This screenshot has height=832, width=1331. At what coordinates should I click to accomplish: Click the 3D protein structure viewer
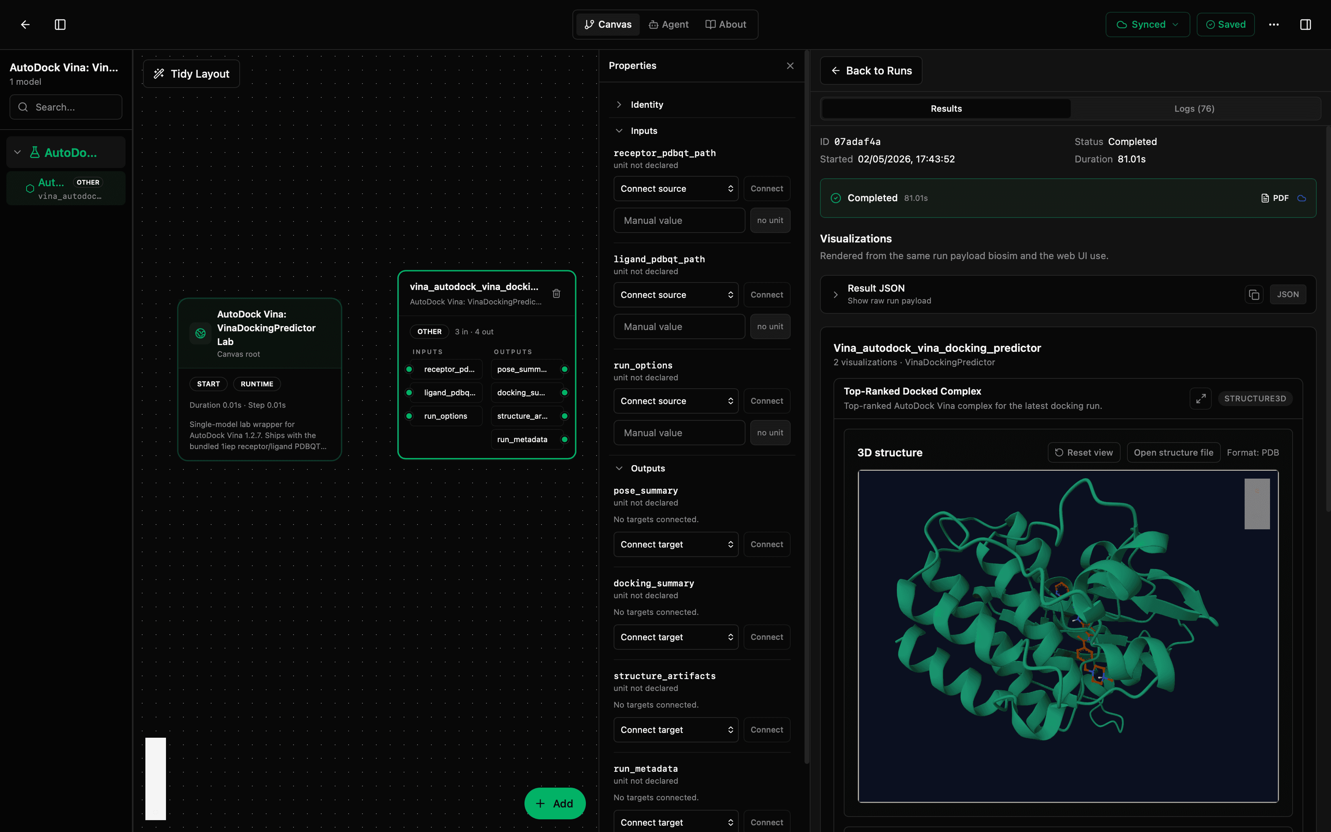click(x=1068, y=636)
